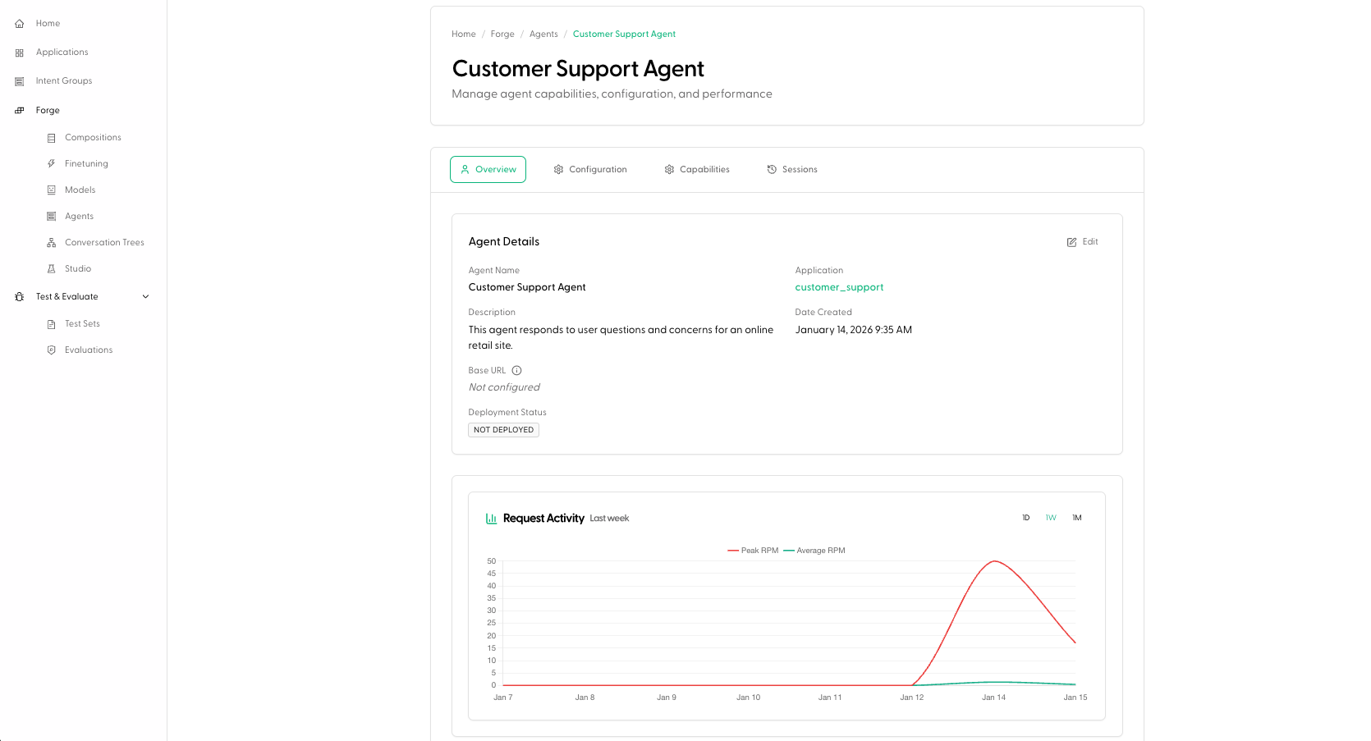Switch chart range to 1M
Screen dimensions: 1371x741
point(1076,518)
